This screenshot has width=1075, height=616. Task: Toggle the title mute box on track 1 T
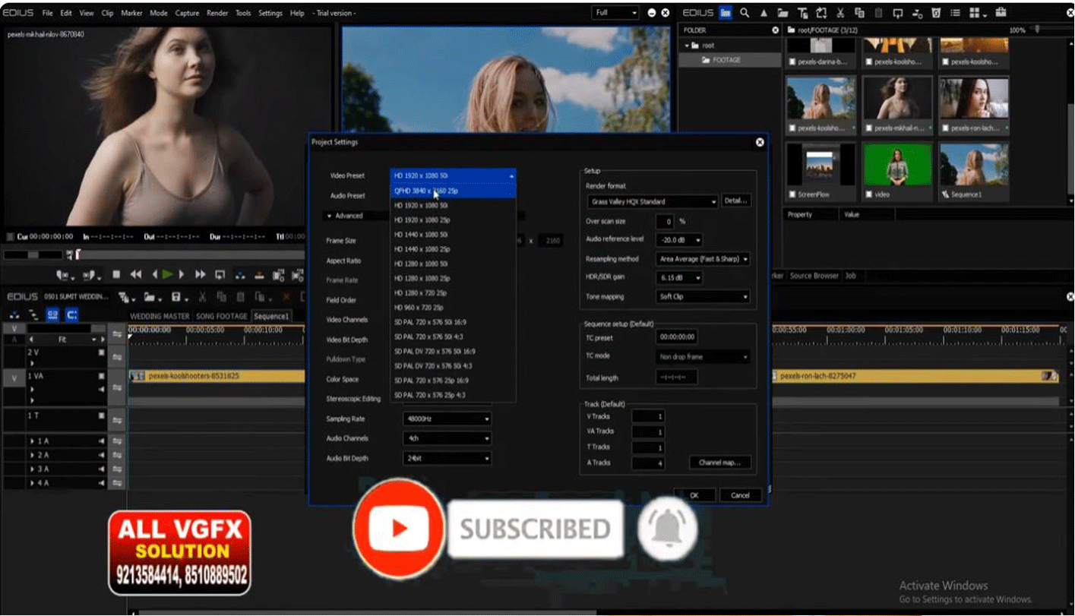tap(101, 415)
